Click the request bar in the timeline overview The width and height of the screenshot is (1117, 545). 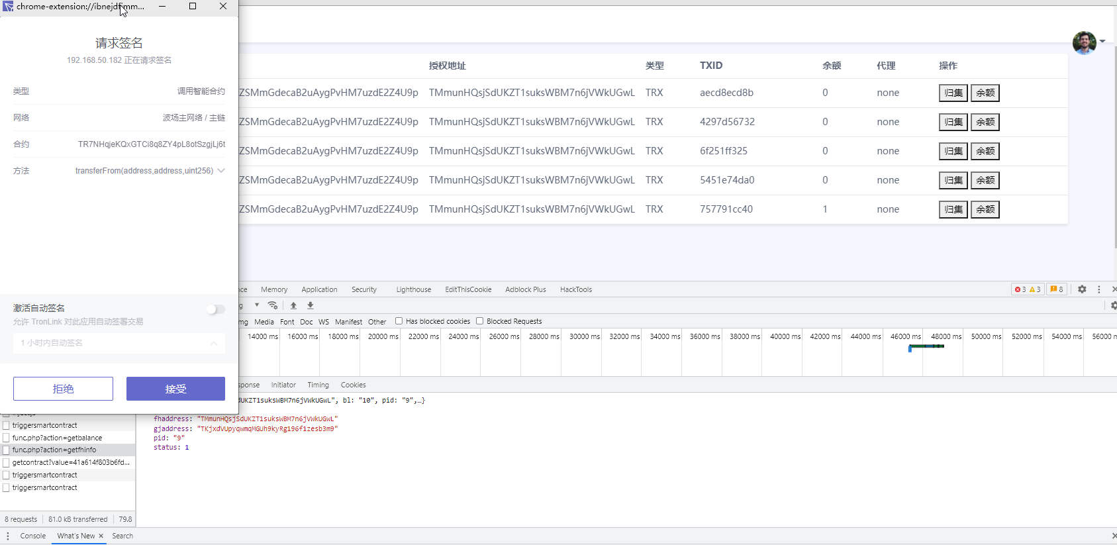point(926,346)
